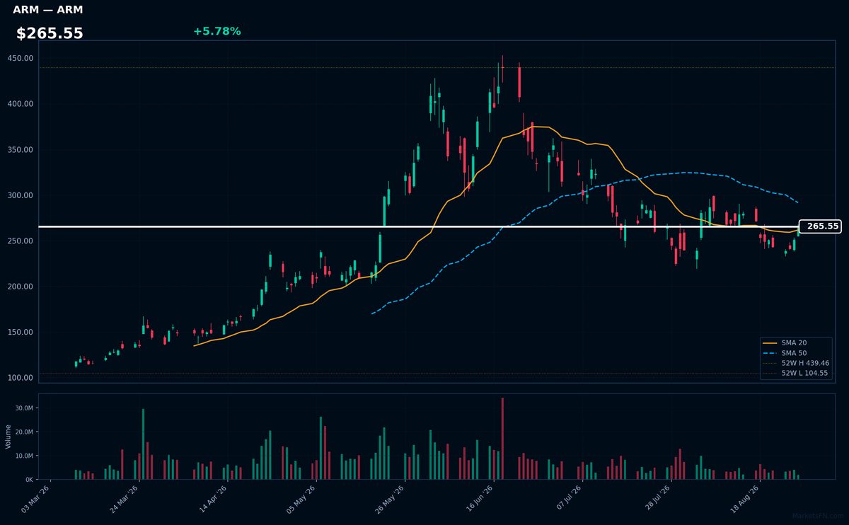Viewport: 849px width, 525px height.
Task: Click the 200.00 price axis label
Action: [21, 287]
